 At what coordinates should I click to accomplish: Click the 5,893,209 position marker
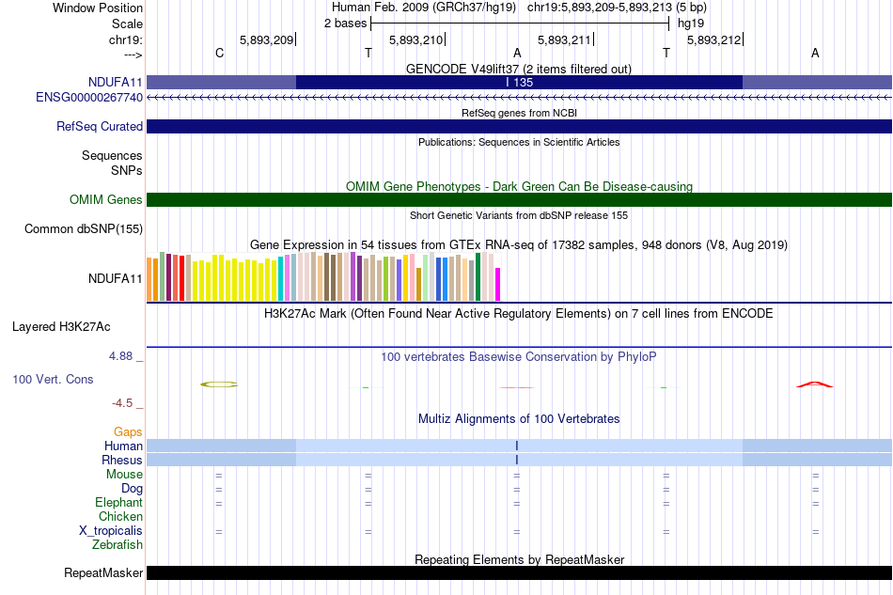pos(268,39)
